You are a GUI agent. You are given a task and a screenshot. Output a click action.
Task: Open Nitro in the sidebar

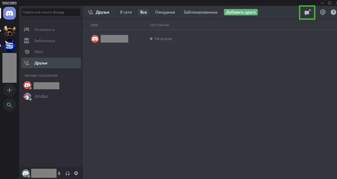[51, 52]
